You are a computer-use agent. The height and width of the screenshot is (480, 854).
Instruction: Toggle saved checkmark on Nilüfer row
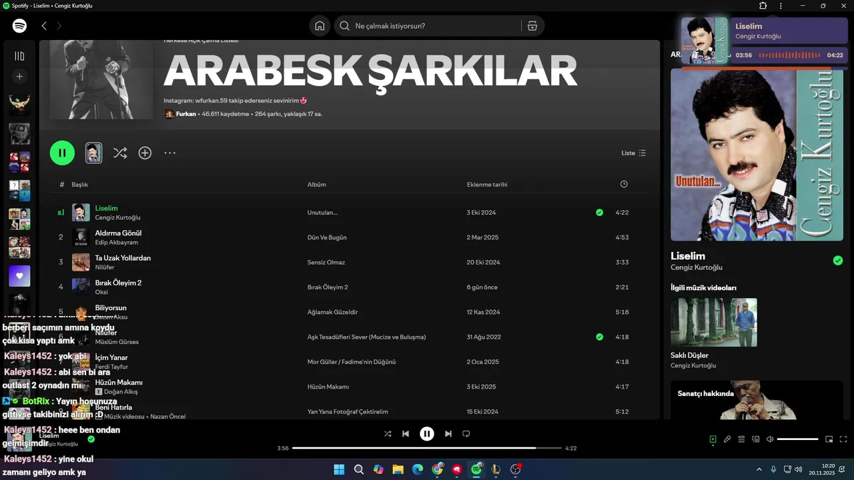pos(599,337)
